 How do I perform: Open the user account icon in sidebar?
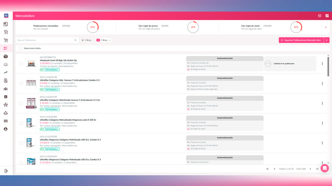click(6, 129)
